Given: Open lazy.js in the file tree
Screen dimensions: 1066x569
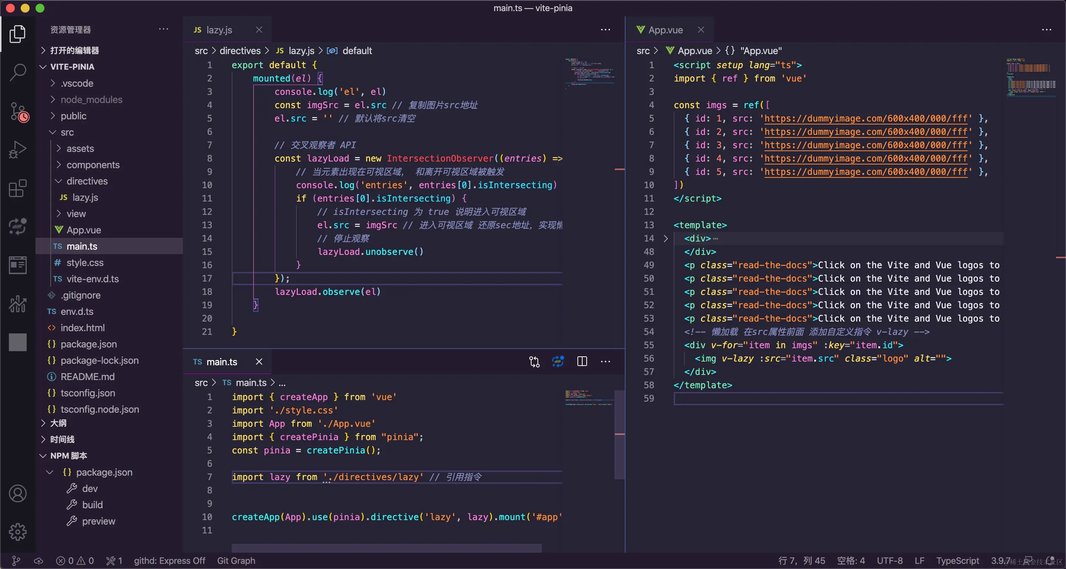Looking at the screenshot, I should point(85,197).
